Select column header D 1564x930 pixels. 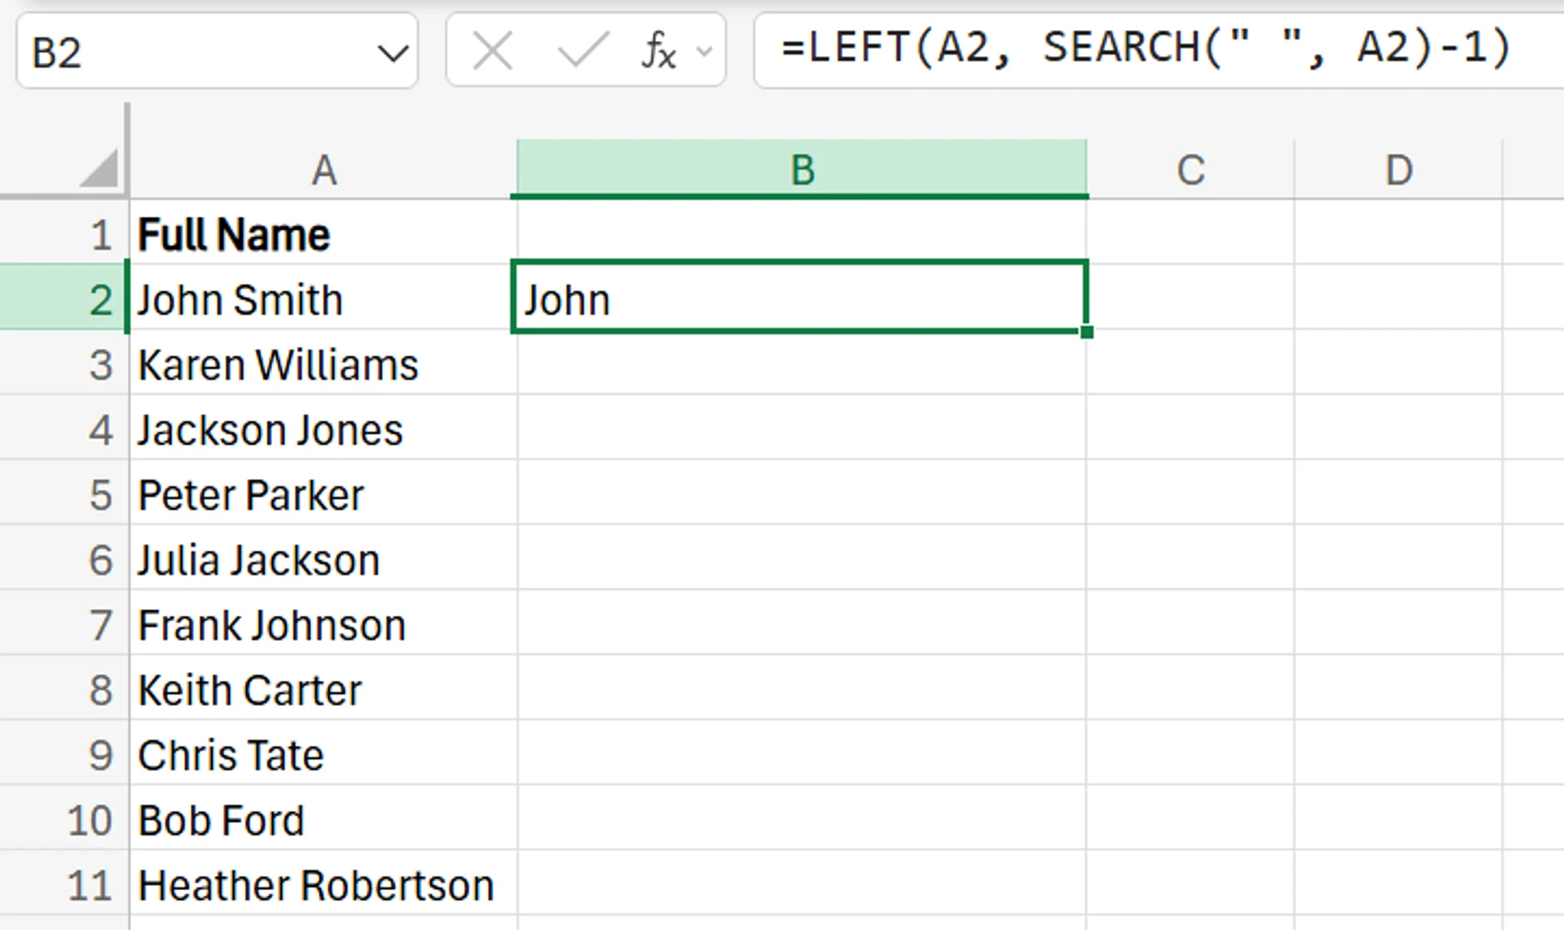click(1399, 169)
